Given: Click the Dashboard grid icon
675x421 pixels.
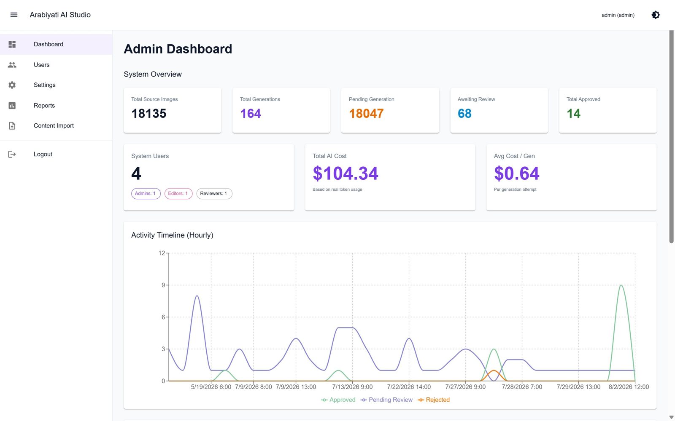Looking at the screenshot, I should point(12,44).
